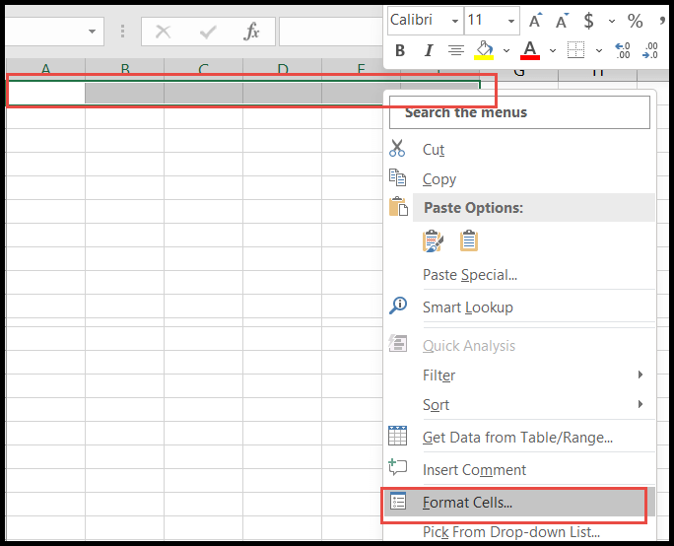
Task: Choose Get Data from Table/Range
Action: [x=517, y=438]
